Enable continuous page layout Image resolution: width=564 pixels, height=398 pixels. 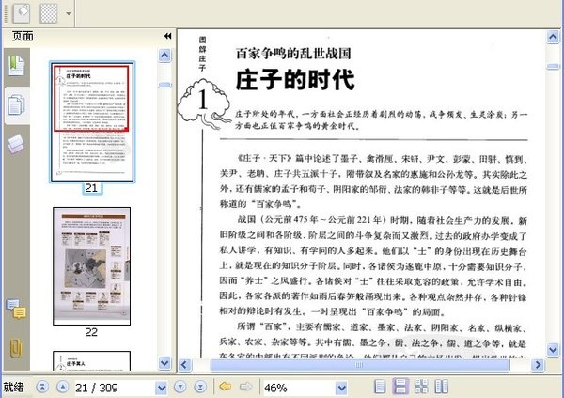400,388
